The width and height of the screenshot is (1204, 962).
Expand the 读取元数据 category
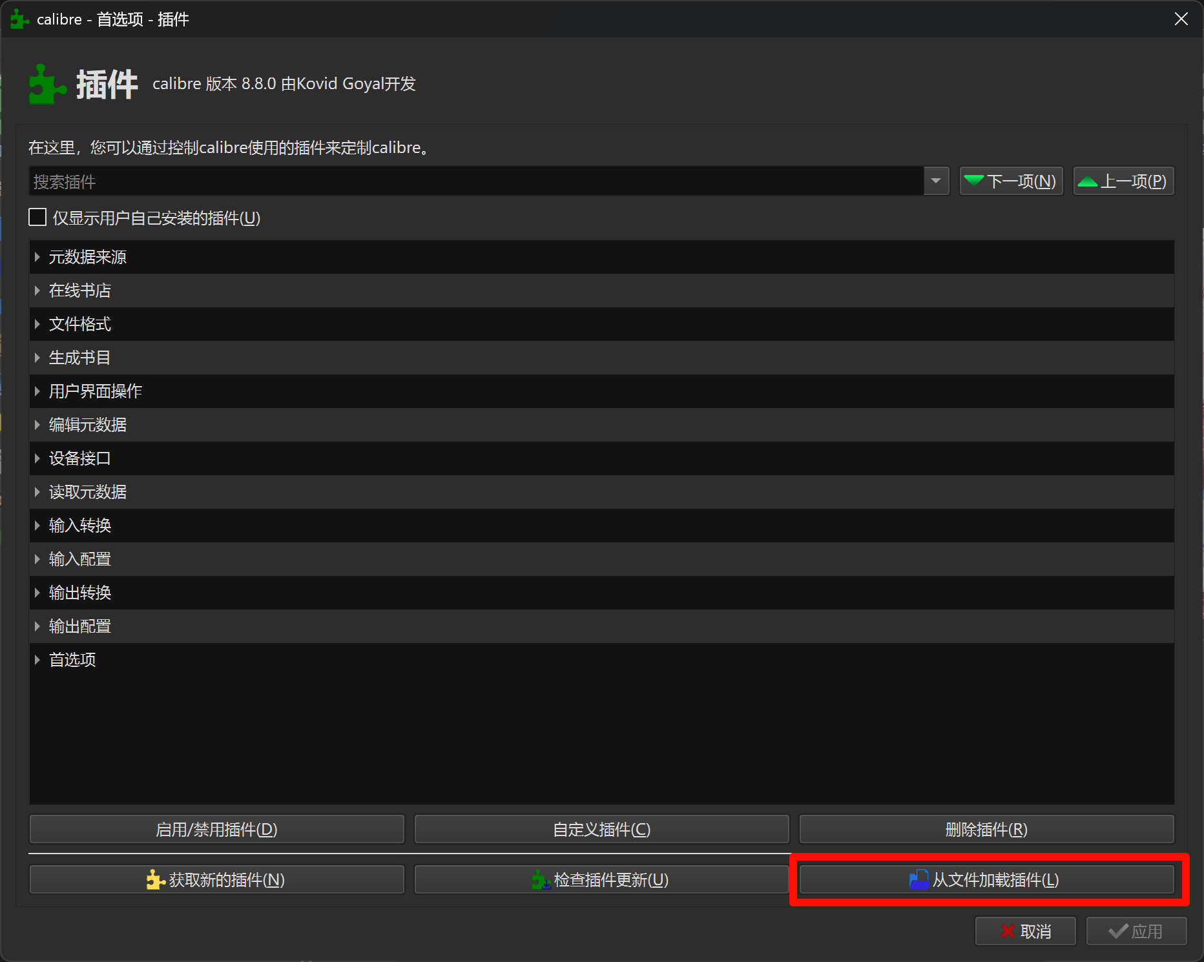coord(37,492)
